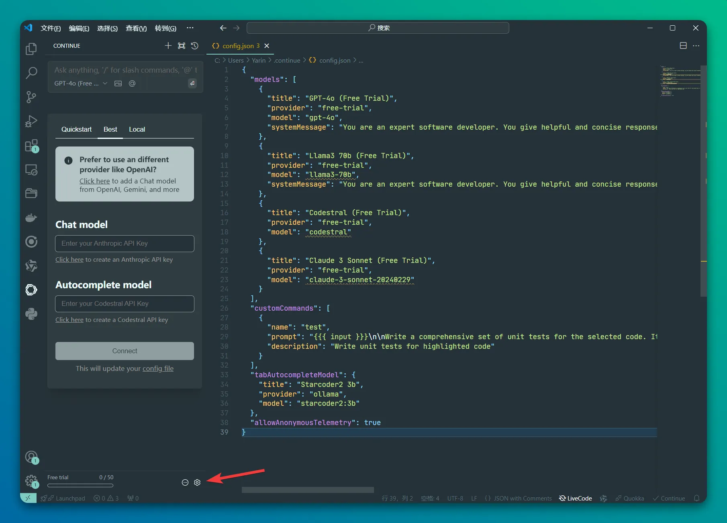Viewport: 727px width, 523px height.
Task: Toggle split editor layout
Action: point(683,46)
